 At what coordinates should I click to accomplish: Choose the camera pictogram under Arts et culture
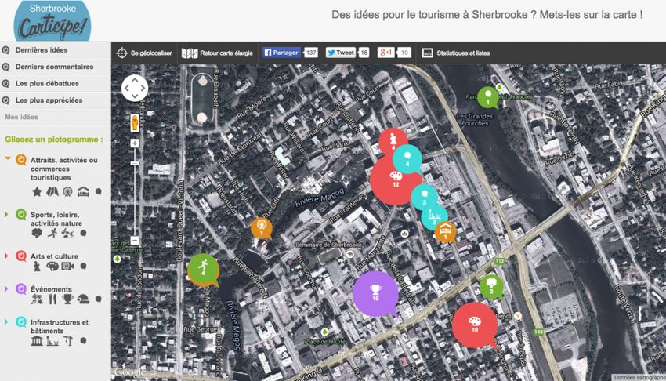tap(67, 267)
